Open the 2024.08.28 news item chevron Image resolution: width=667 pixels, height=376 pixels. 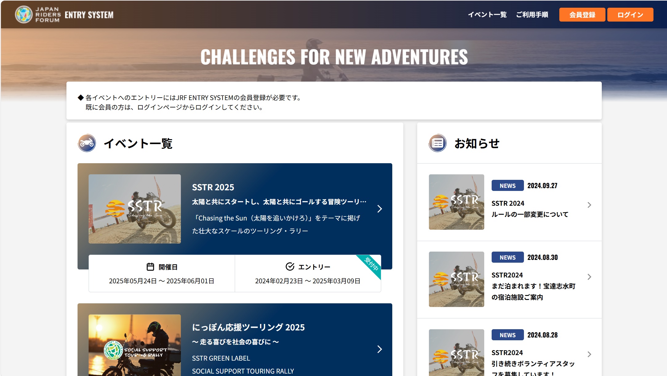pos(589,354)
